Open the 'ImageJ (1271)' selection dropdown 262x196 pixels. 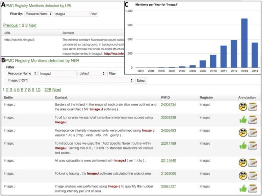coord(70,81)
